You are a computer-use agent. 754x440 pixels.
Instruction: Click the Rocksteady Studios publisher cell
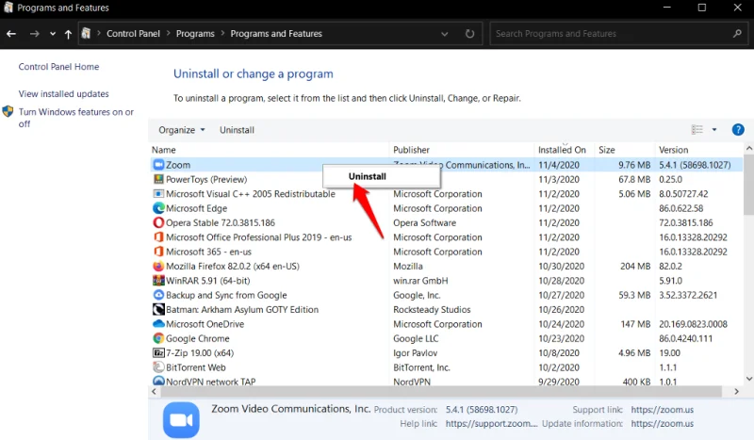click(x=432, y=310)
